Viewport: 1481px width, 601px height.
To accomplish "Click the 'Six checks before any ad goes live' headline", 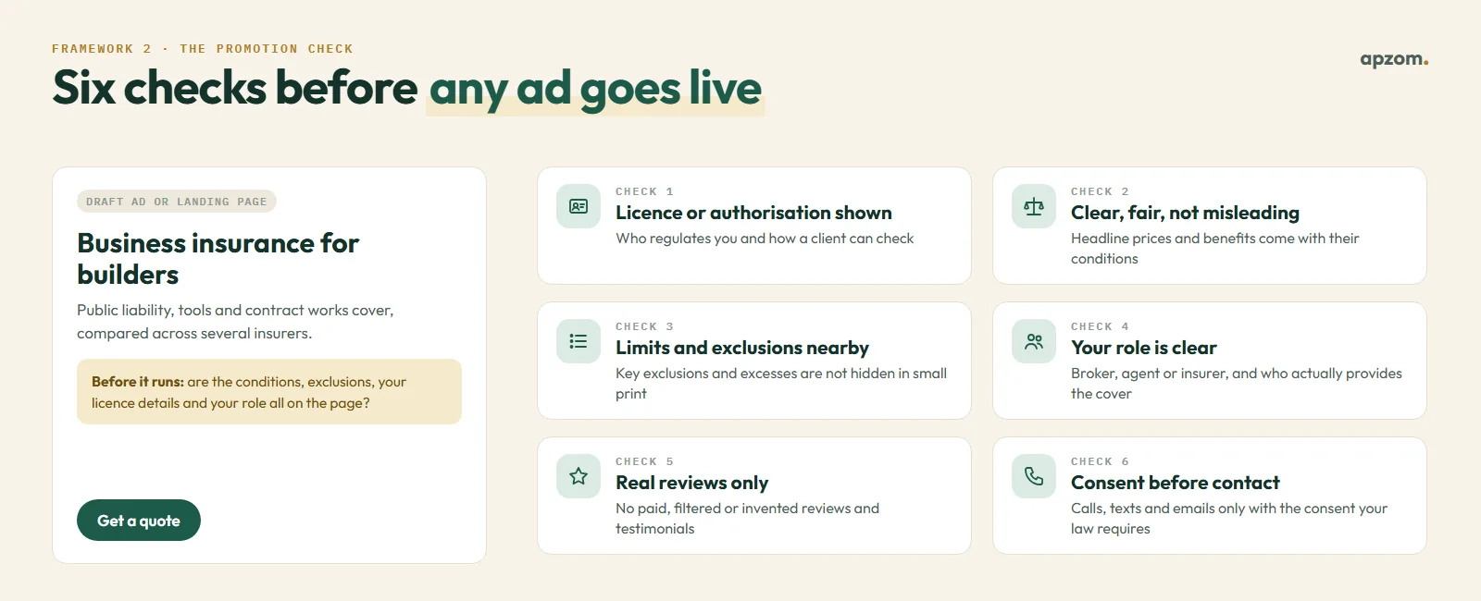I will (x=407, y=89).
